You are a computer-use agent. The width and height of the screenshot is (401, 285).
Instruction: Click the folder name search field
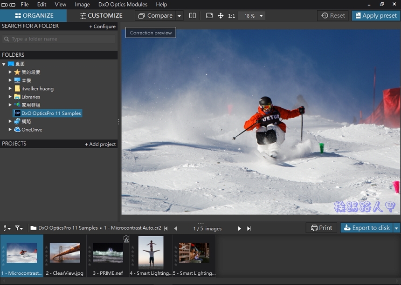click(59, 39)
